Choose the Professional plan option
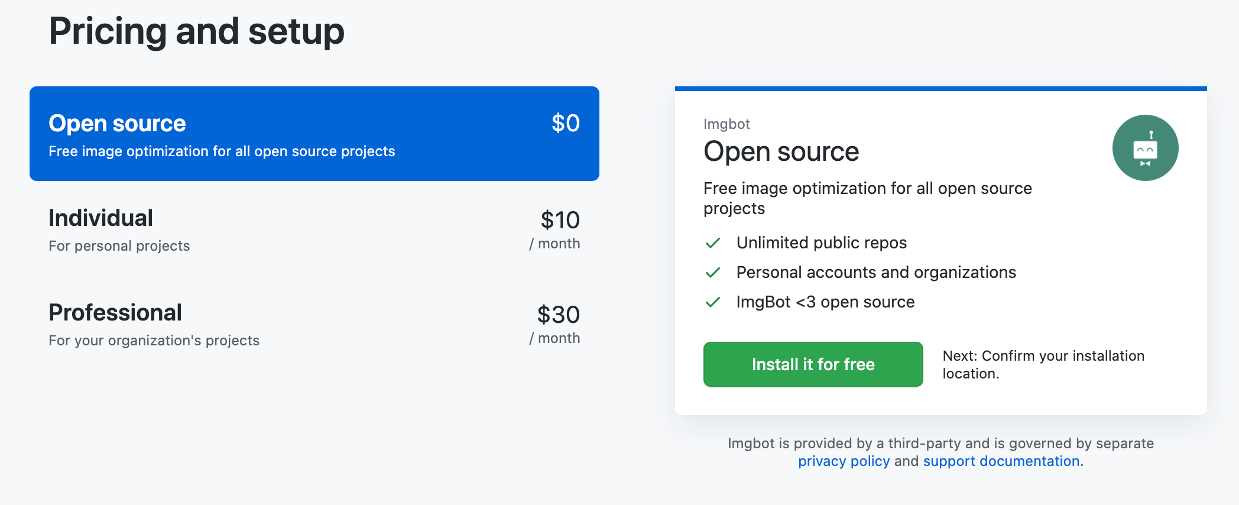The width and height of the screenshot is (1239, 505). tap(314, 324)
